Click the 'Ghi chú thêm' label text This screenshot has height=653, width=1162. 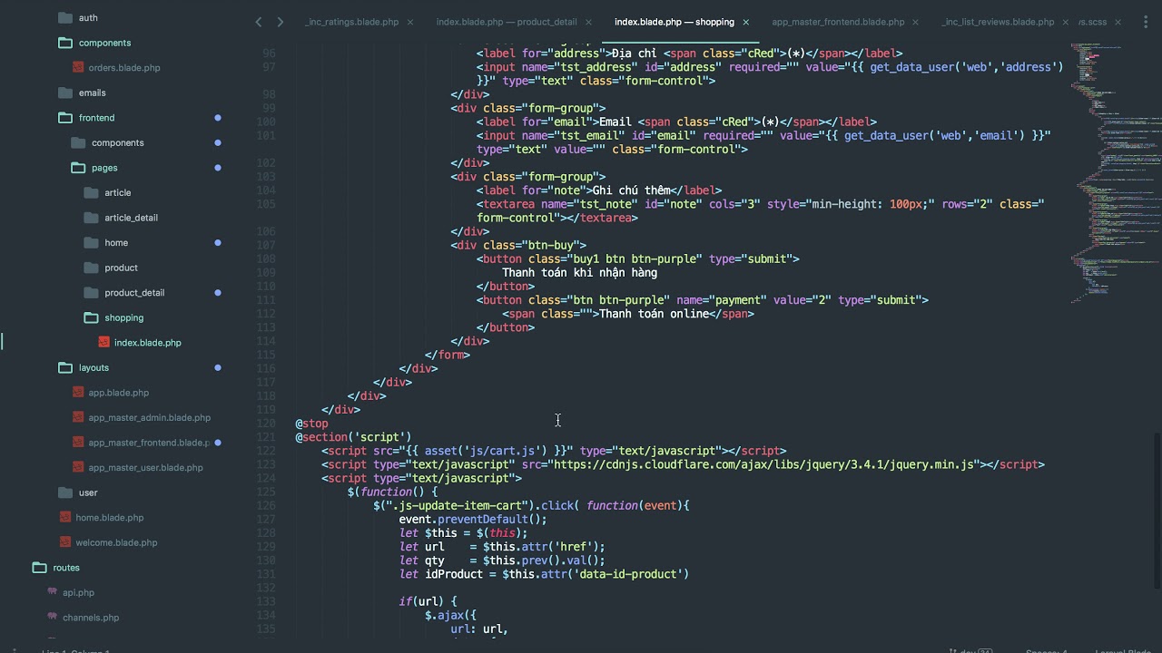click(631, 190)
